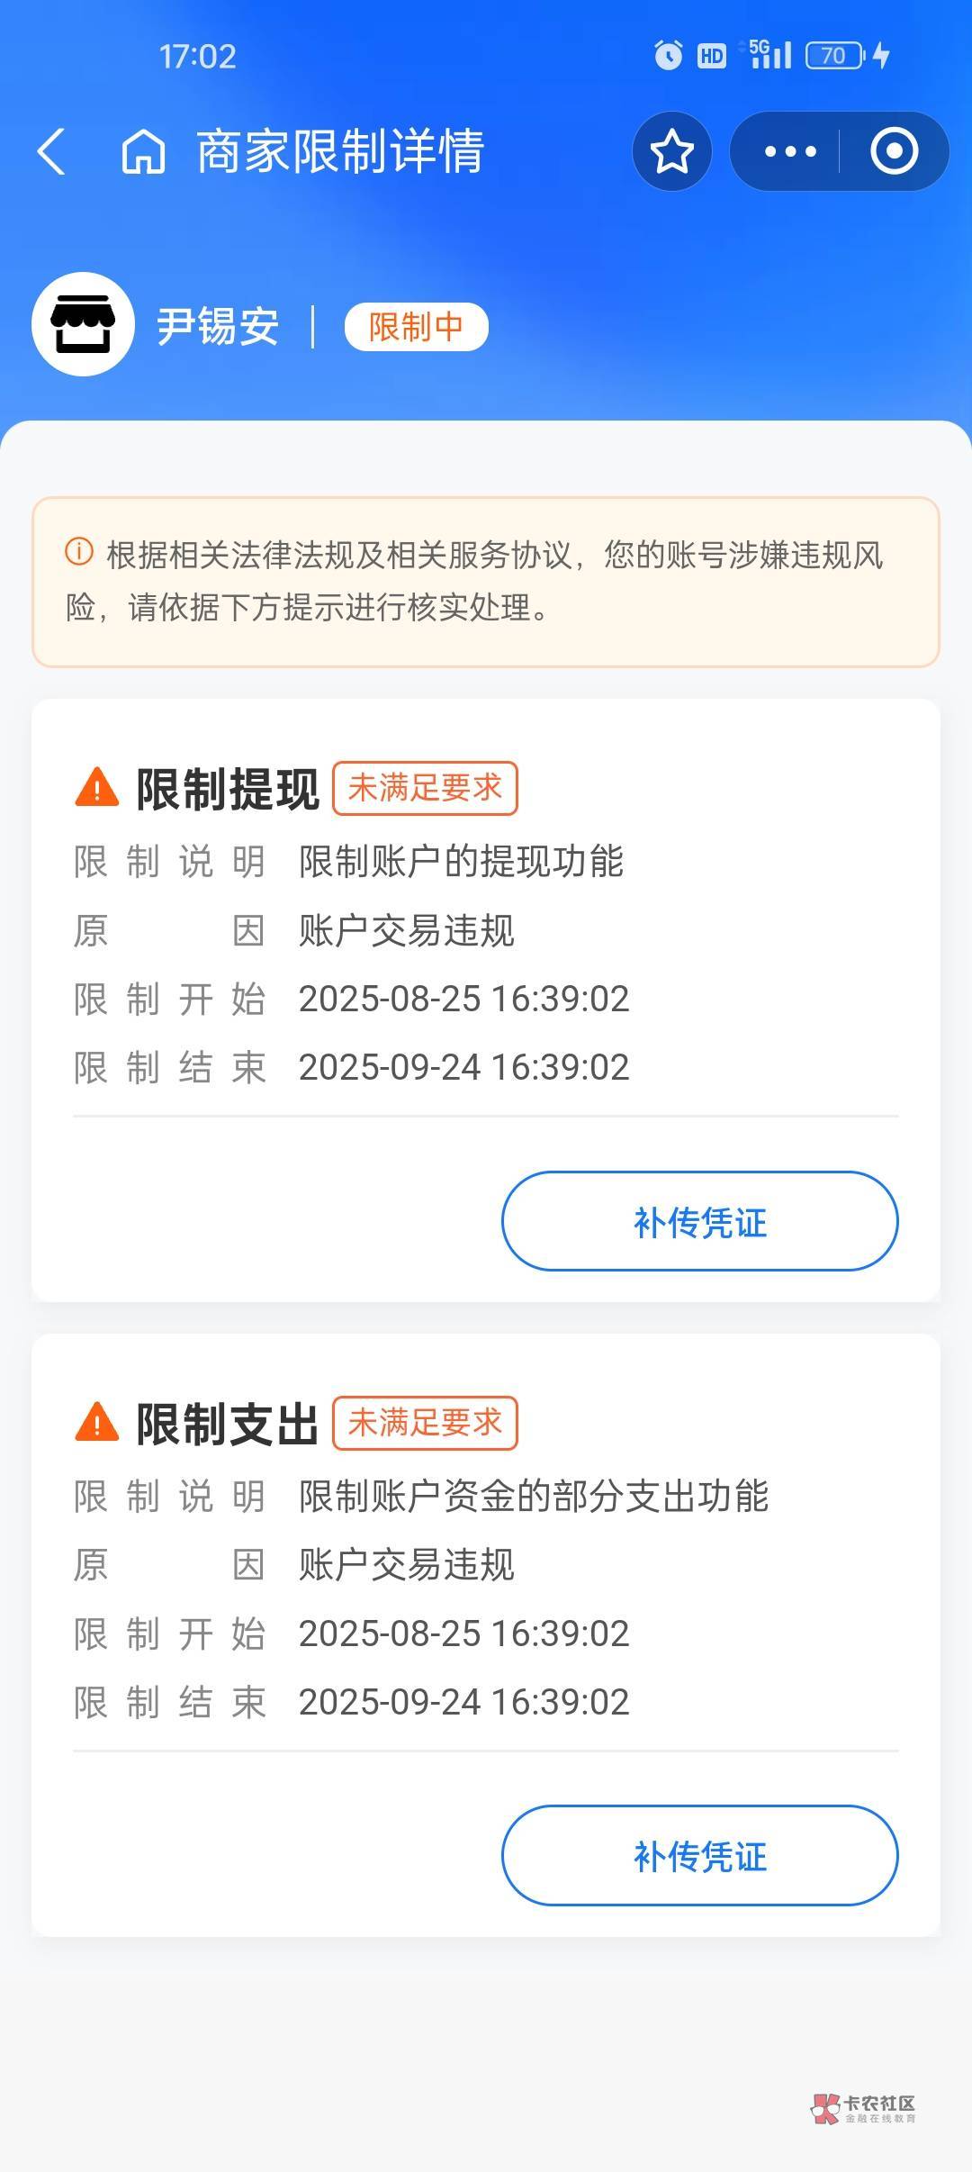972x2172 pixels.
Task: Favorite this mini program with star icon
Action: pyautogui.click(x=671, y=151)
